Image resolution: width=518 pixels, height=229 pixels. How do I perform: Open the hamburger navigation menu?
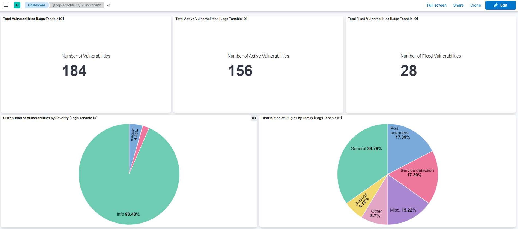coord(6,5)
